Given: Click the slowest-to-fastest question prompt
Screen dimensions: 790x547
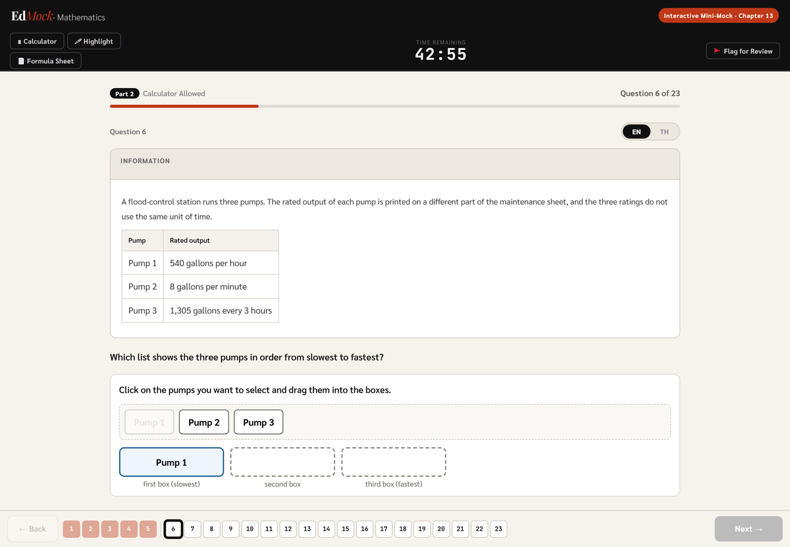Looking at the screenshot, I should tap(247, 358).
